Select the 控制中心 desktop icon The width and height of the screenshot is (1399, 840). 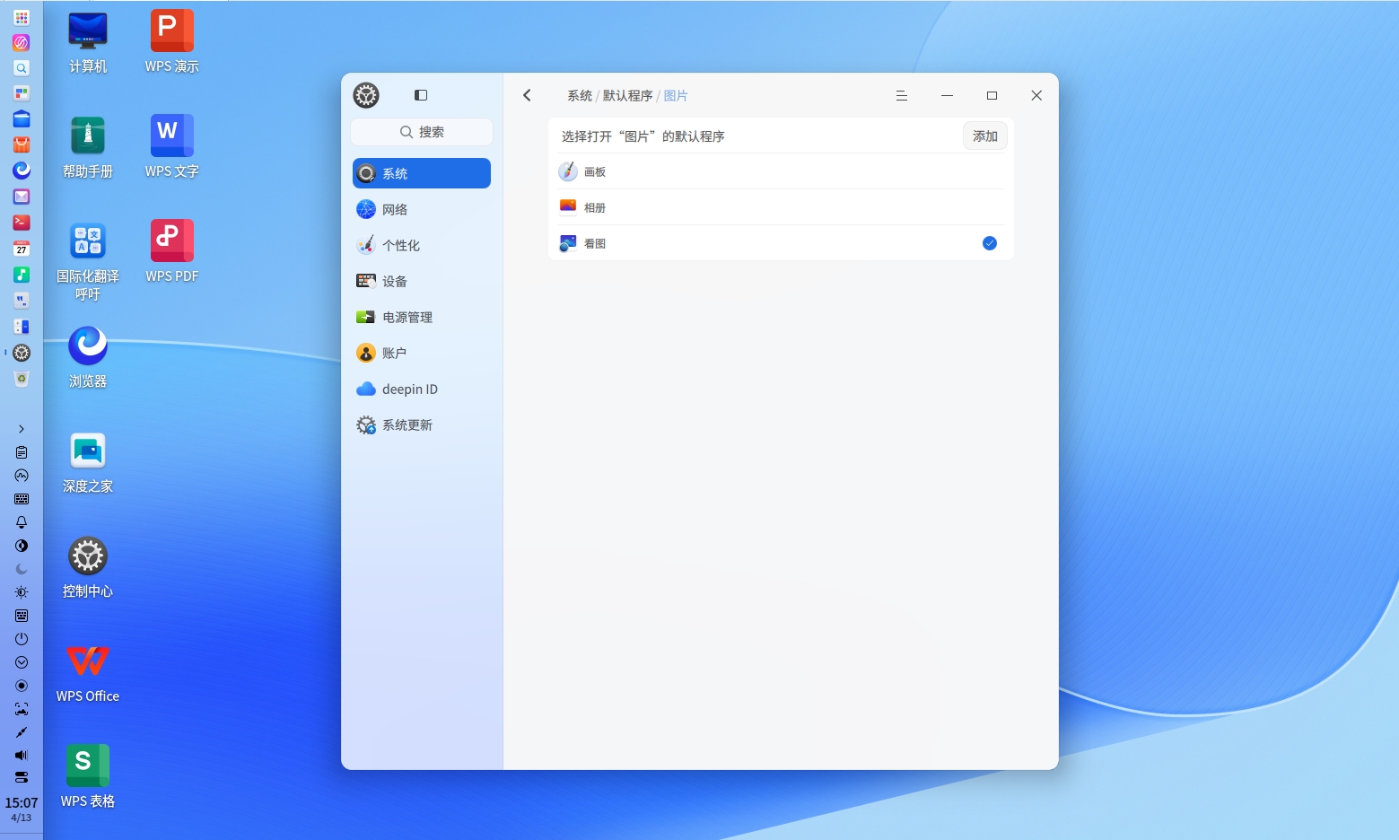point(88,568)
